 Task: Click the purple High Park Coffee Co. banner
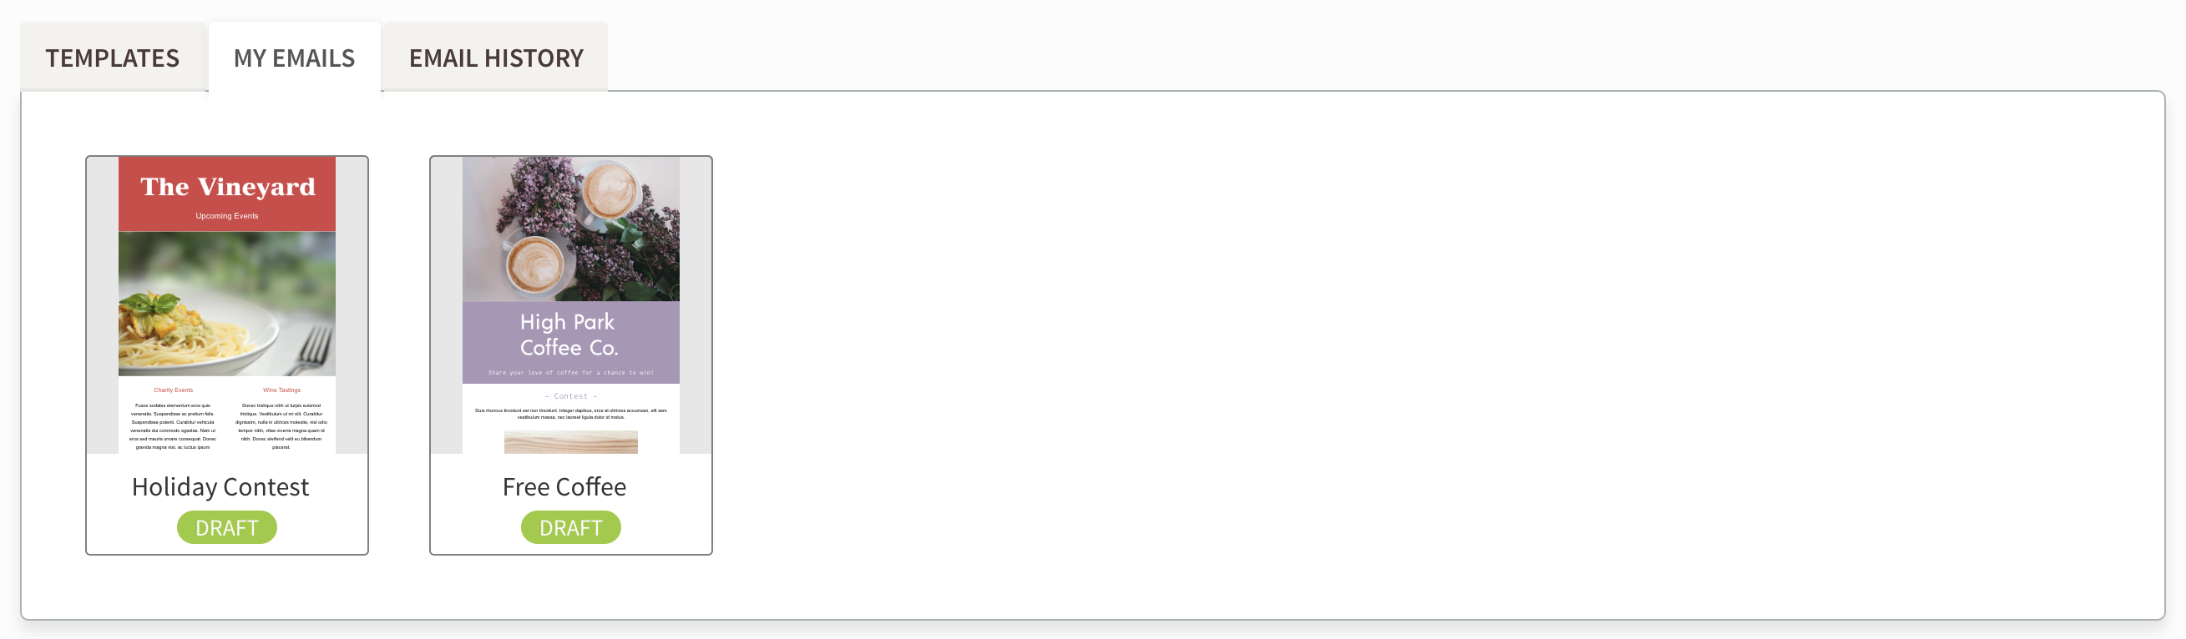[x=570, y=335]
